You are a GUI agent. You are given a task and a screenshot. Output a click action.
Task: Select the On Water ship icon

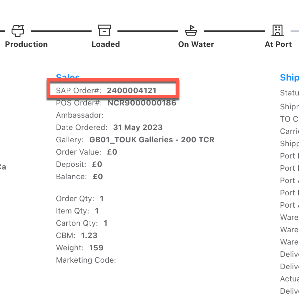(191, 31)
